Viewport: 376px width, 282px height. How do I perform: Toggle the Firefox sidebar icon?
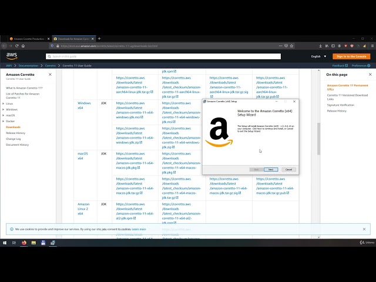click(x=333, y=46)
